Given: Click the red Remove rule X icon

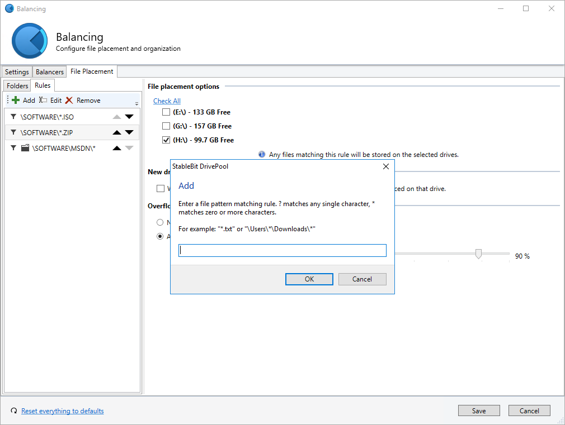Looking at the screenshot, I should tap(69, 101).
